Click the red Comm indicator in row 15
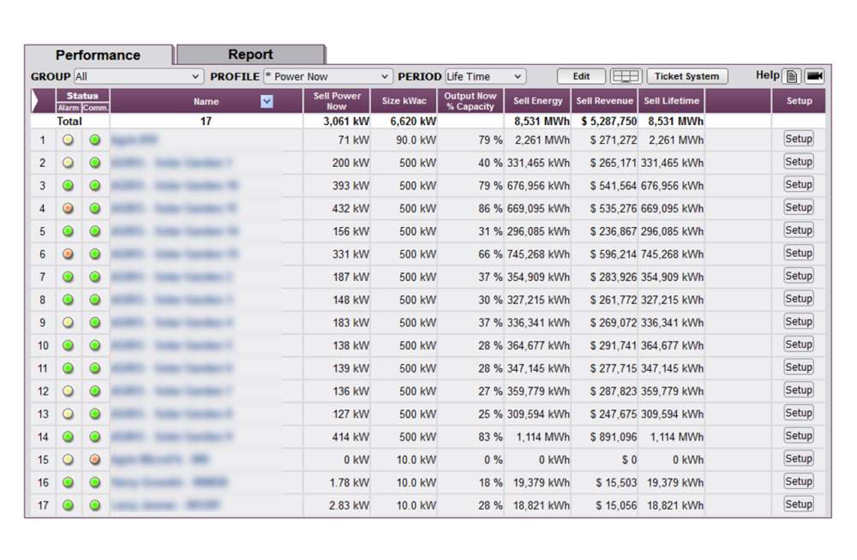 94,459
